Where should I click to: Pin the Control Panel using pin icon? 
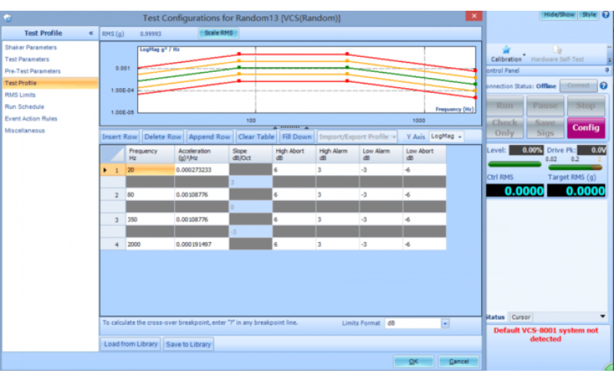(x=606, y=70)
